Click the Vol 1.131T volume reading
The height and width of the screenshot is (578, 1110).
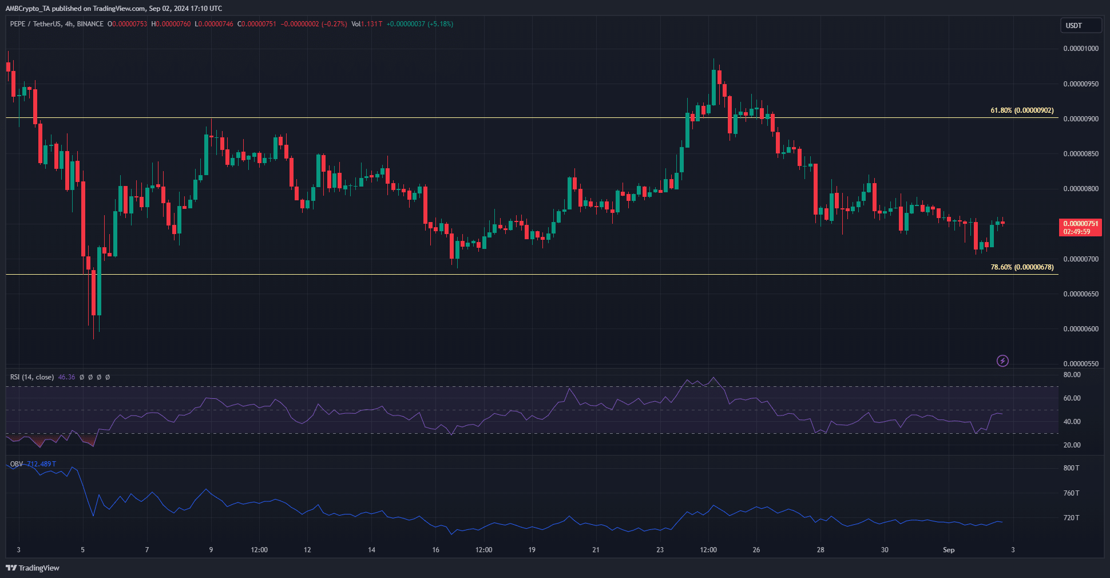tap(367, 24)
